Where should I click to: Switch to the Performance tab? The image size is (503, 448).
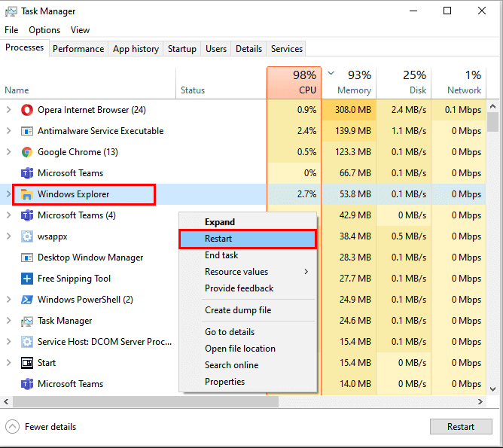click(x=78, y=49)
